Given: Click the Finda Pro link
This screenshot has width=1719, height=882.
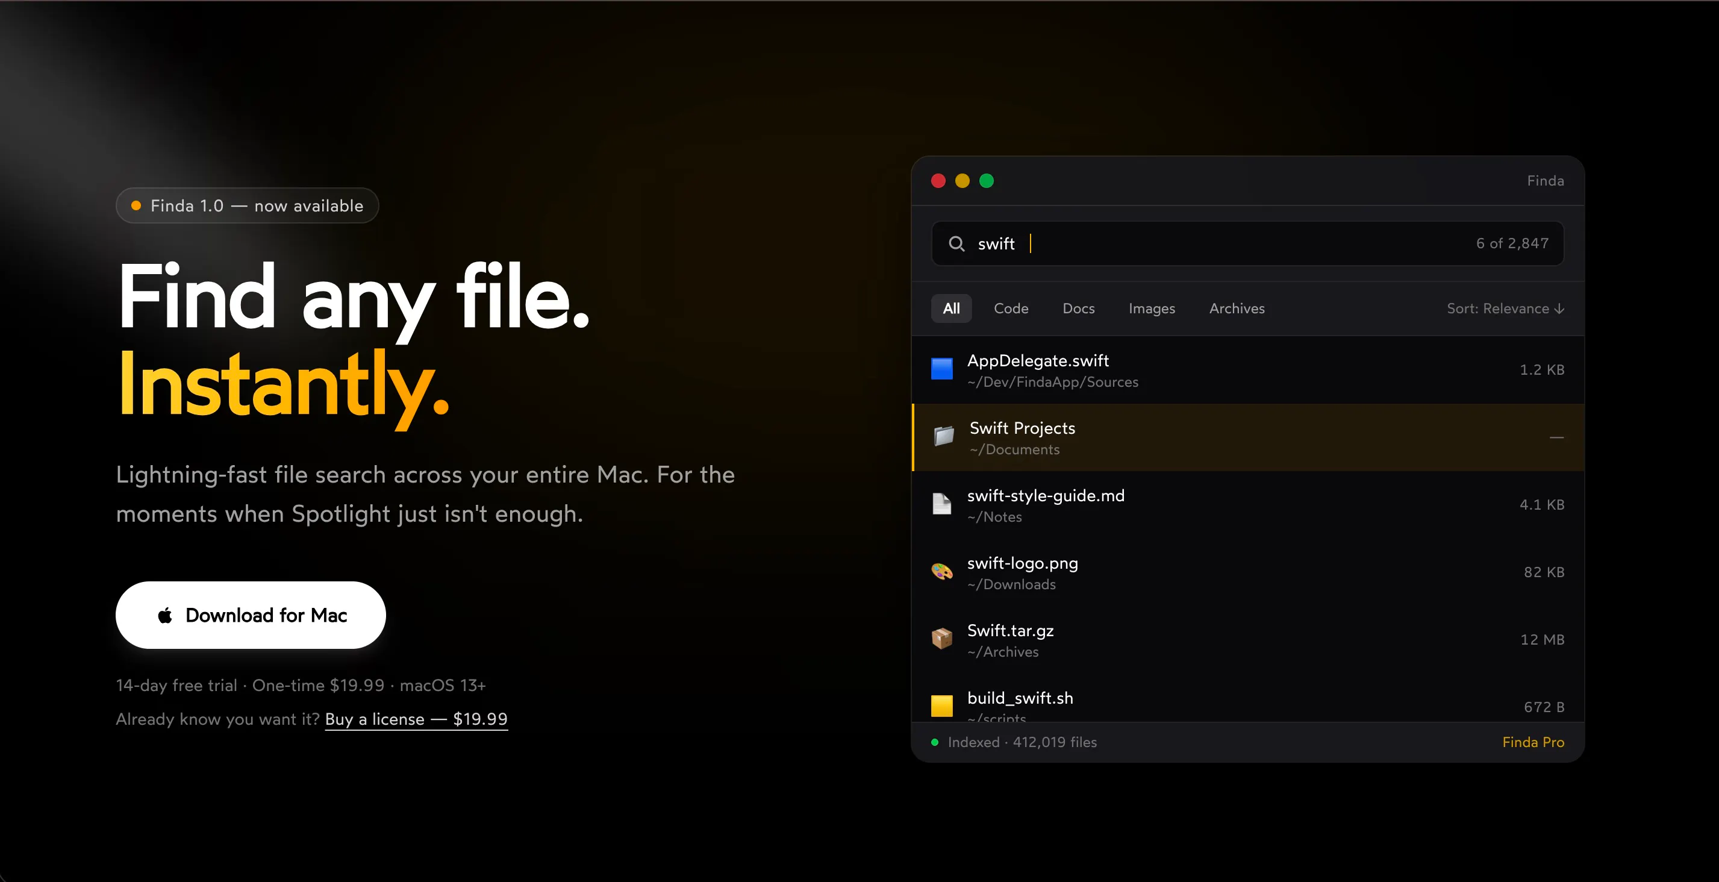Looking at the screenshot, I should [1533, 742].
